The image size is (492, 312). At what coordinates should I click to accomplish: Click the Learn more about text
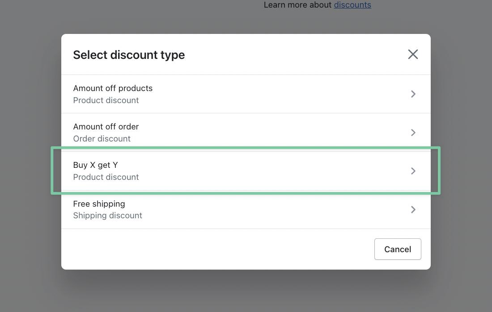point(298,5)
